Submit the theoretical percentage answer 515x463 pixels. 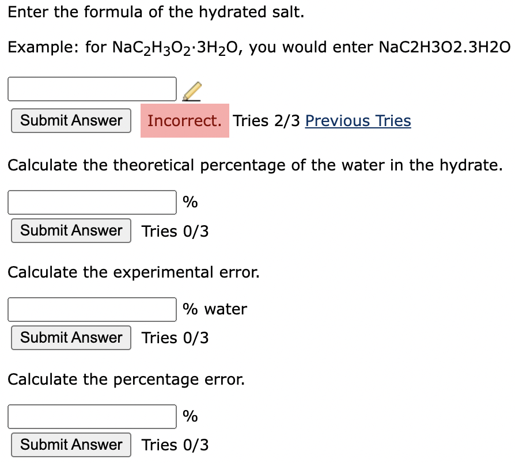point(71,231)
